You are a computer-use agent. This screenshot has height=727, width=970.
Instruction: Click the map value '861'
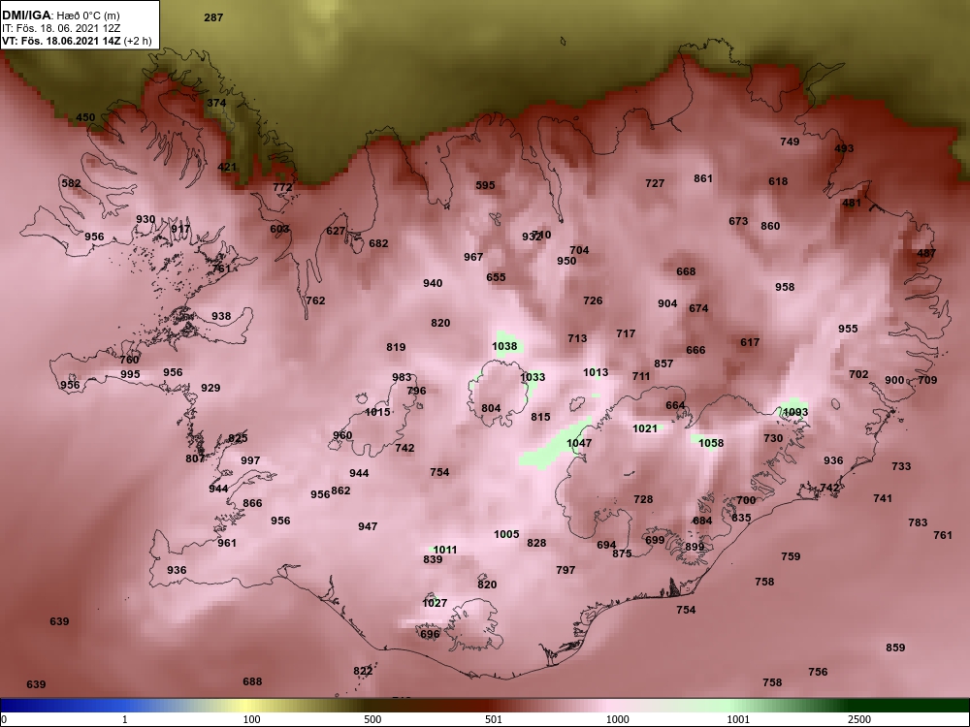pos(703,178)
